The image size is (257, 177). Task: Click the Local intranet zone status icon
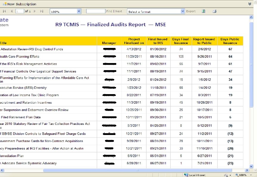coord(186,175)
